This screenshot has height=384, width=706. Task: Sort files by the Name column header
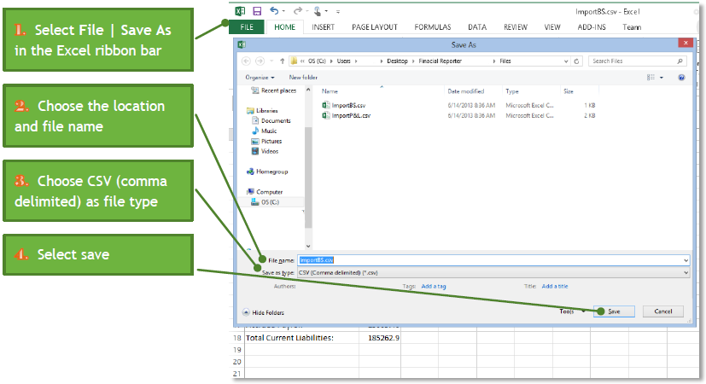point(330,91)
